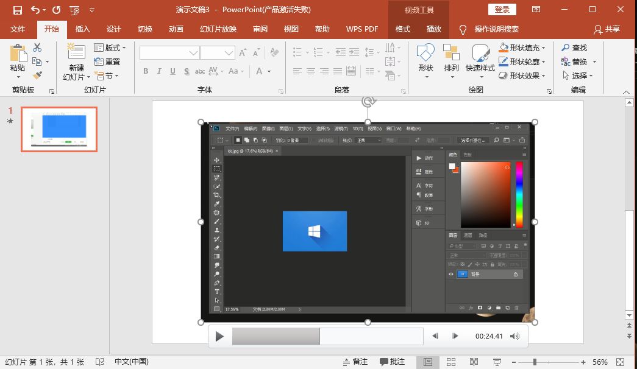Screen dimensions: 637x369
Task: Open the Insert (插入) ribbon tab
Action: (82, 29)
